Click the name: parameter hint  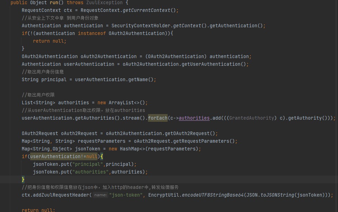[100, 195]
